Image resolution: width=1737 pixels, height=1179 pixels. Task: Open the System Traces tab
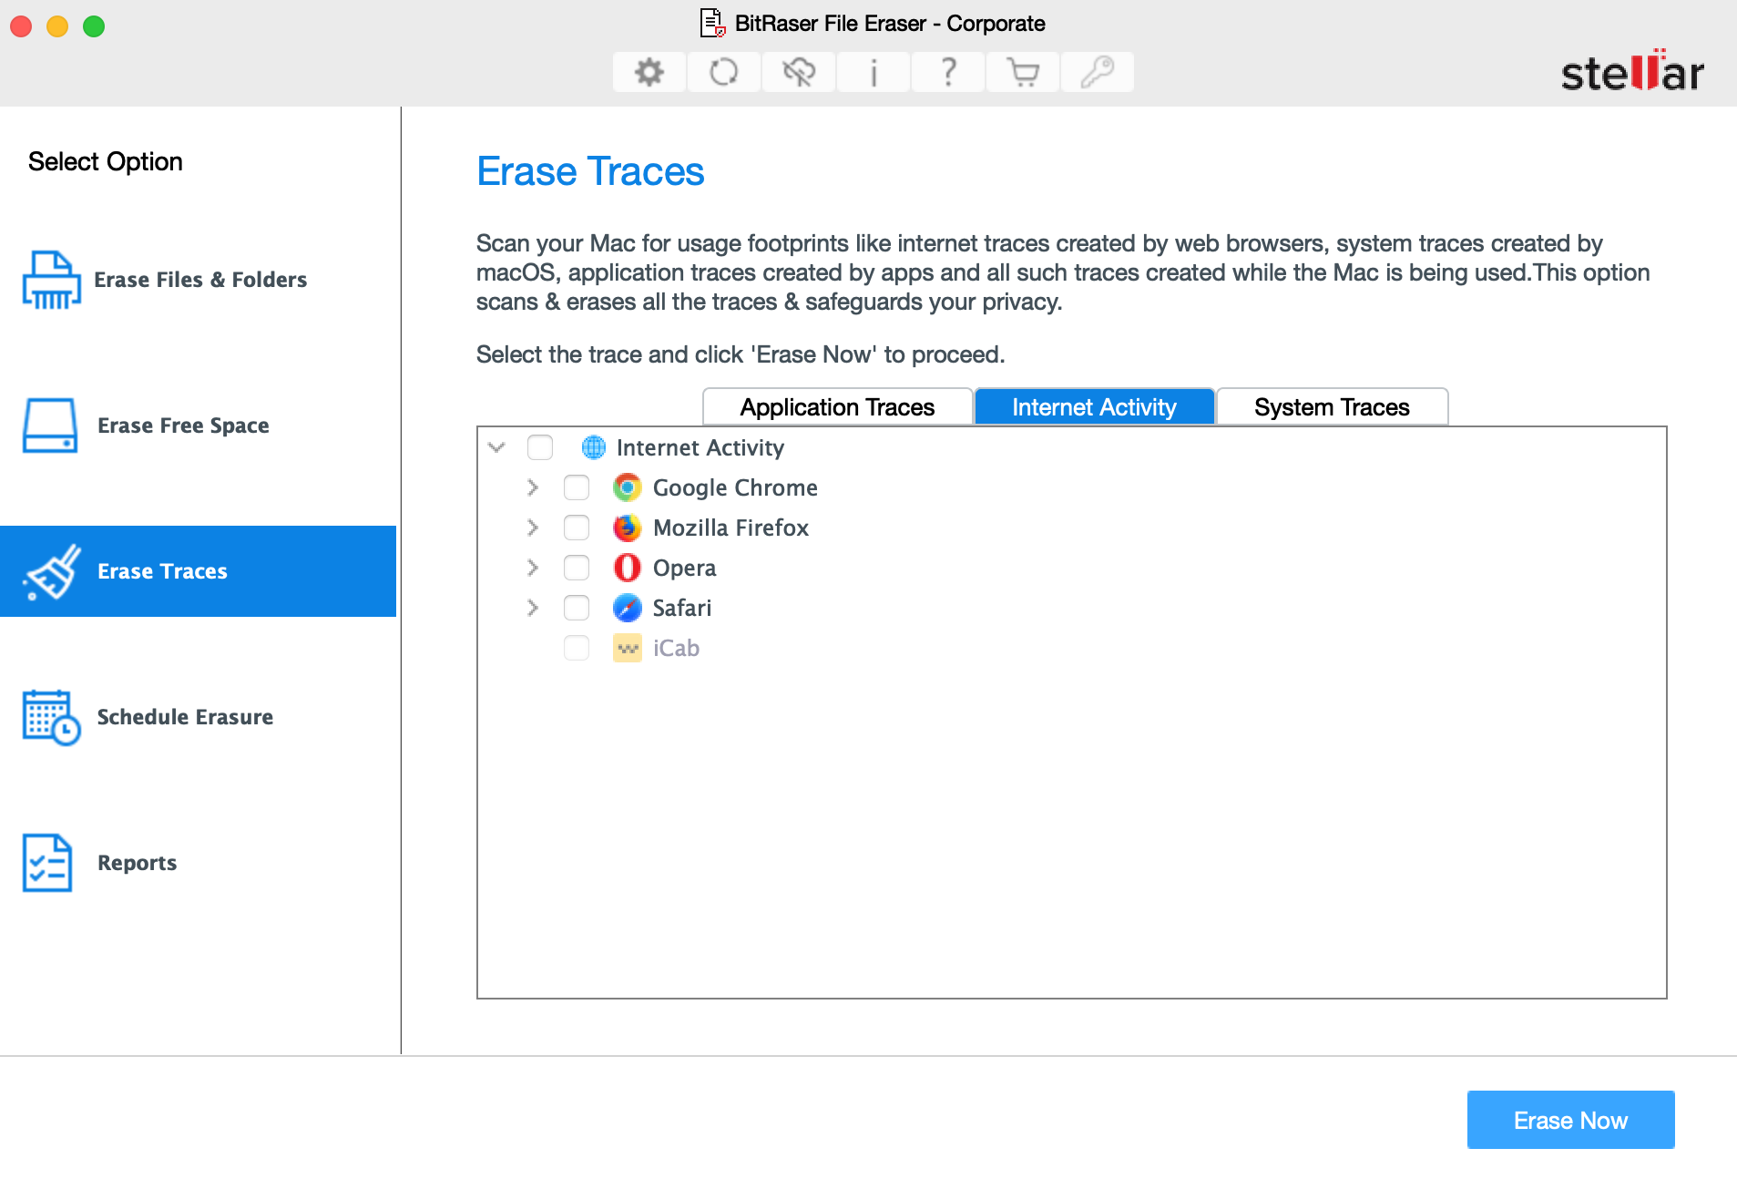coord(1332,407)
